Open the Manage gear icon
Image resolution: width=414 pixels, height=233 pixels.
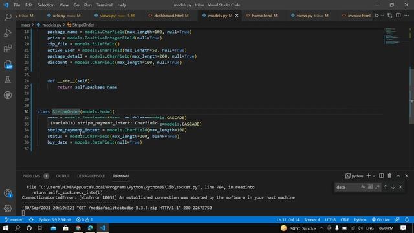click(8, 208)
